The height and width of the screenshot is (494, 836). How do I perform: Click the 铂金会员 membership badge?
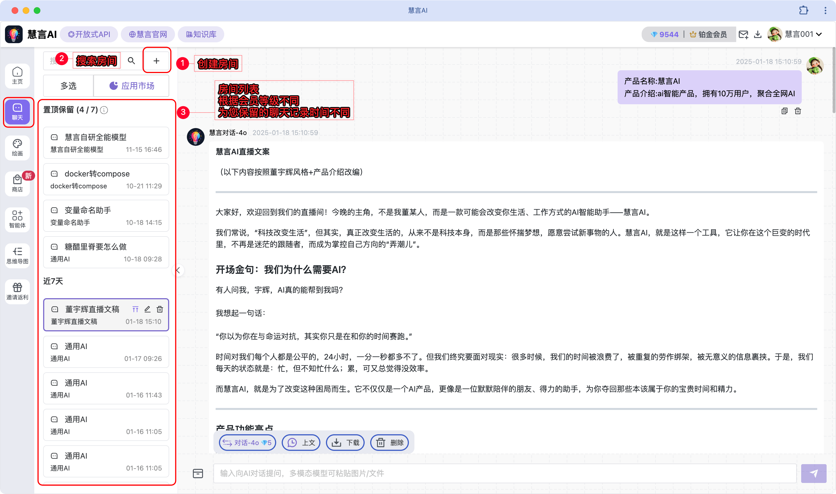click(x=708, y=34)
